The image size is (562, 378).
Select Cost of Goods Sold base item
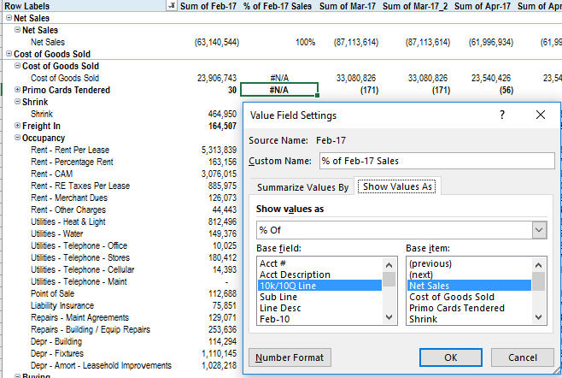tap(453, 297)
